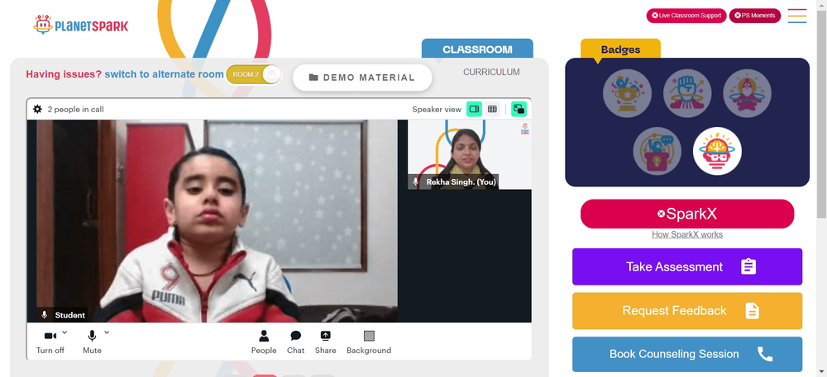827x377 pixels.
Task: Click Take Assessment button
Action: [x=687, y=266]
